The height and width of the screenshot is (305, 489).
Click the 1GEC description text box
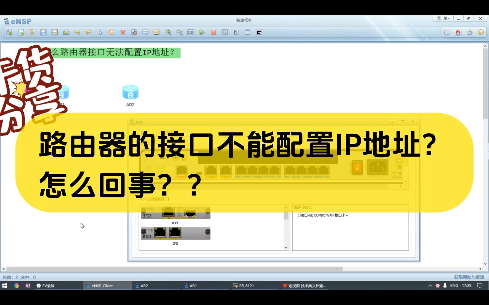(x=350, y=228)
